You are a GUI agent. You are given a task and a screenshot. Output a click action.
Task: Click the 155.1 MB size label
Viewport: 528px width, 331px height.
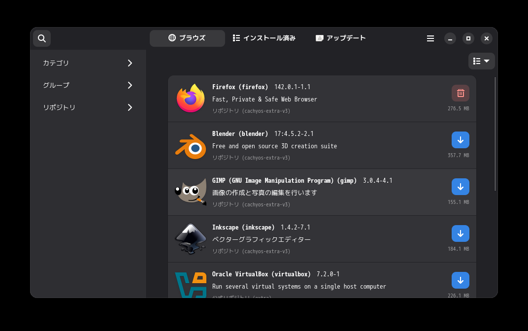point(458,202)
